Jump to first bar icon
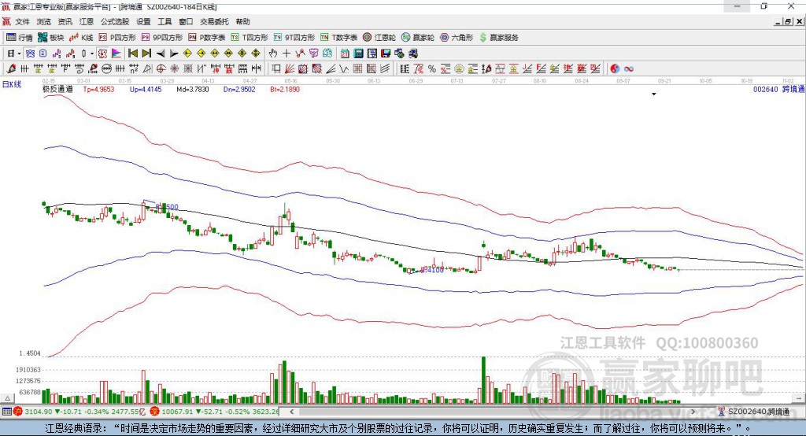The height and width of the screenshot is (436, 806). pos(132,54)
